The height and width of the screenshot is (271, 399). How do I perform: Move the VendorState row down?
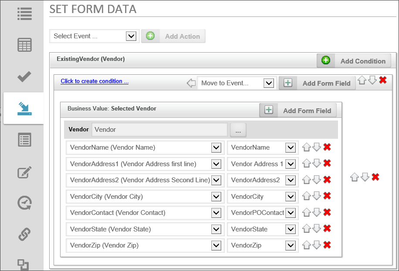pyautogui.click(x=317, y=229)
